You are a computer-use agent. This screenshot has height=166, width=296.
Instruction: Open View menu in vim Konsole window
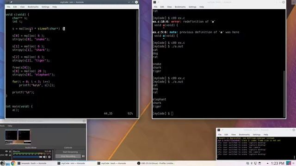[x=22, y=7]
